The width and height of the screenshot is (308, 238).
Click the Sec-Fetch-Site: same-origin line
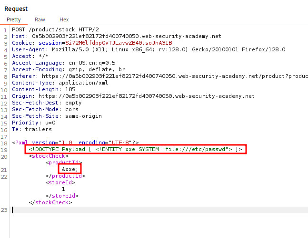tap(57, 116)
